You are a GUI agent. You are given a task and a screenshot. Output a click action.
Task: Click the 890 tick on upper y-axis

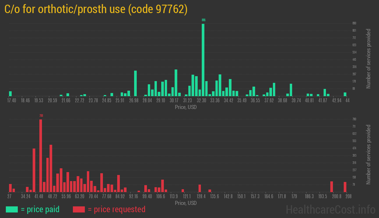click(x=354, y=23)
